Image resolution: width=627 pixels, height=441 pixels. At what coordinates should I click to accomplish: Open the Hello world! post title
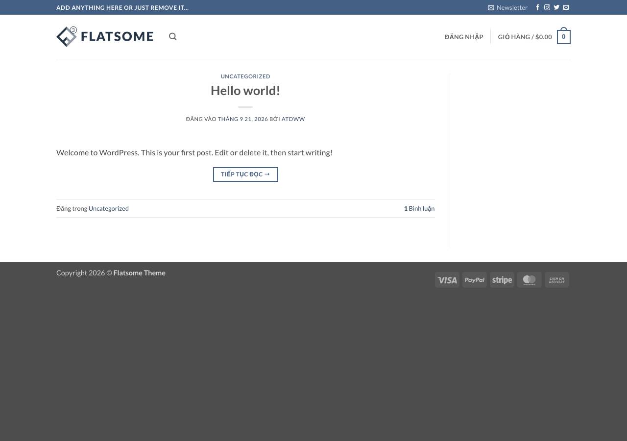pos(245,91)
